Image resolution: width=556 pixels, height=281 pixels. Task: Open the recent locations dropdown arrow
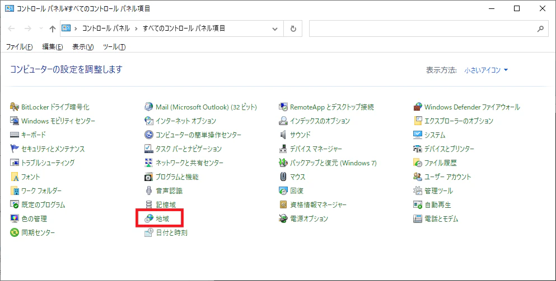(x=41, y=28)
